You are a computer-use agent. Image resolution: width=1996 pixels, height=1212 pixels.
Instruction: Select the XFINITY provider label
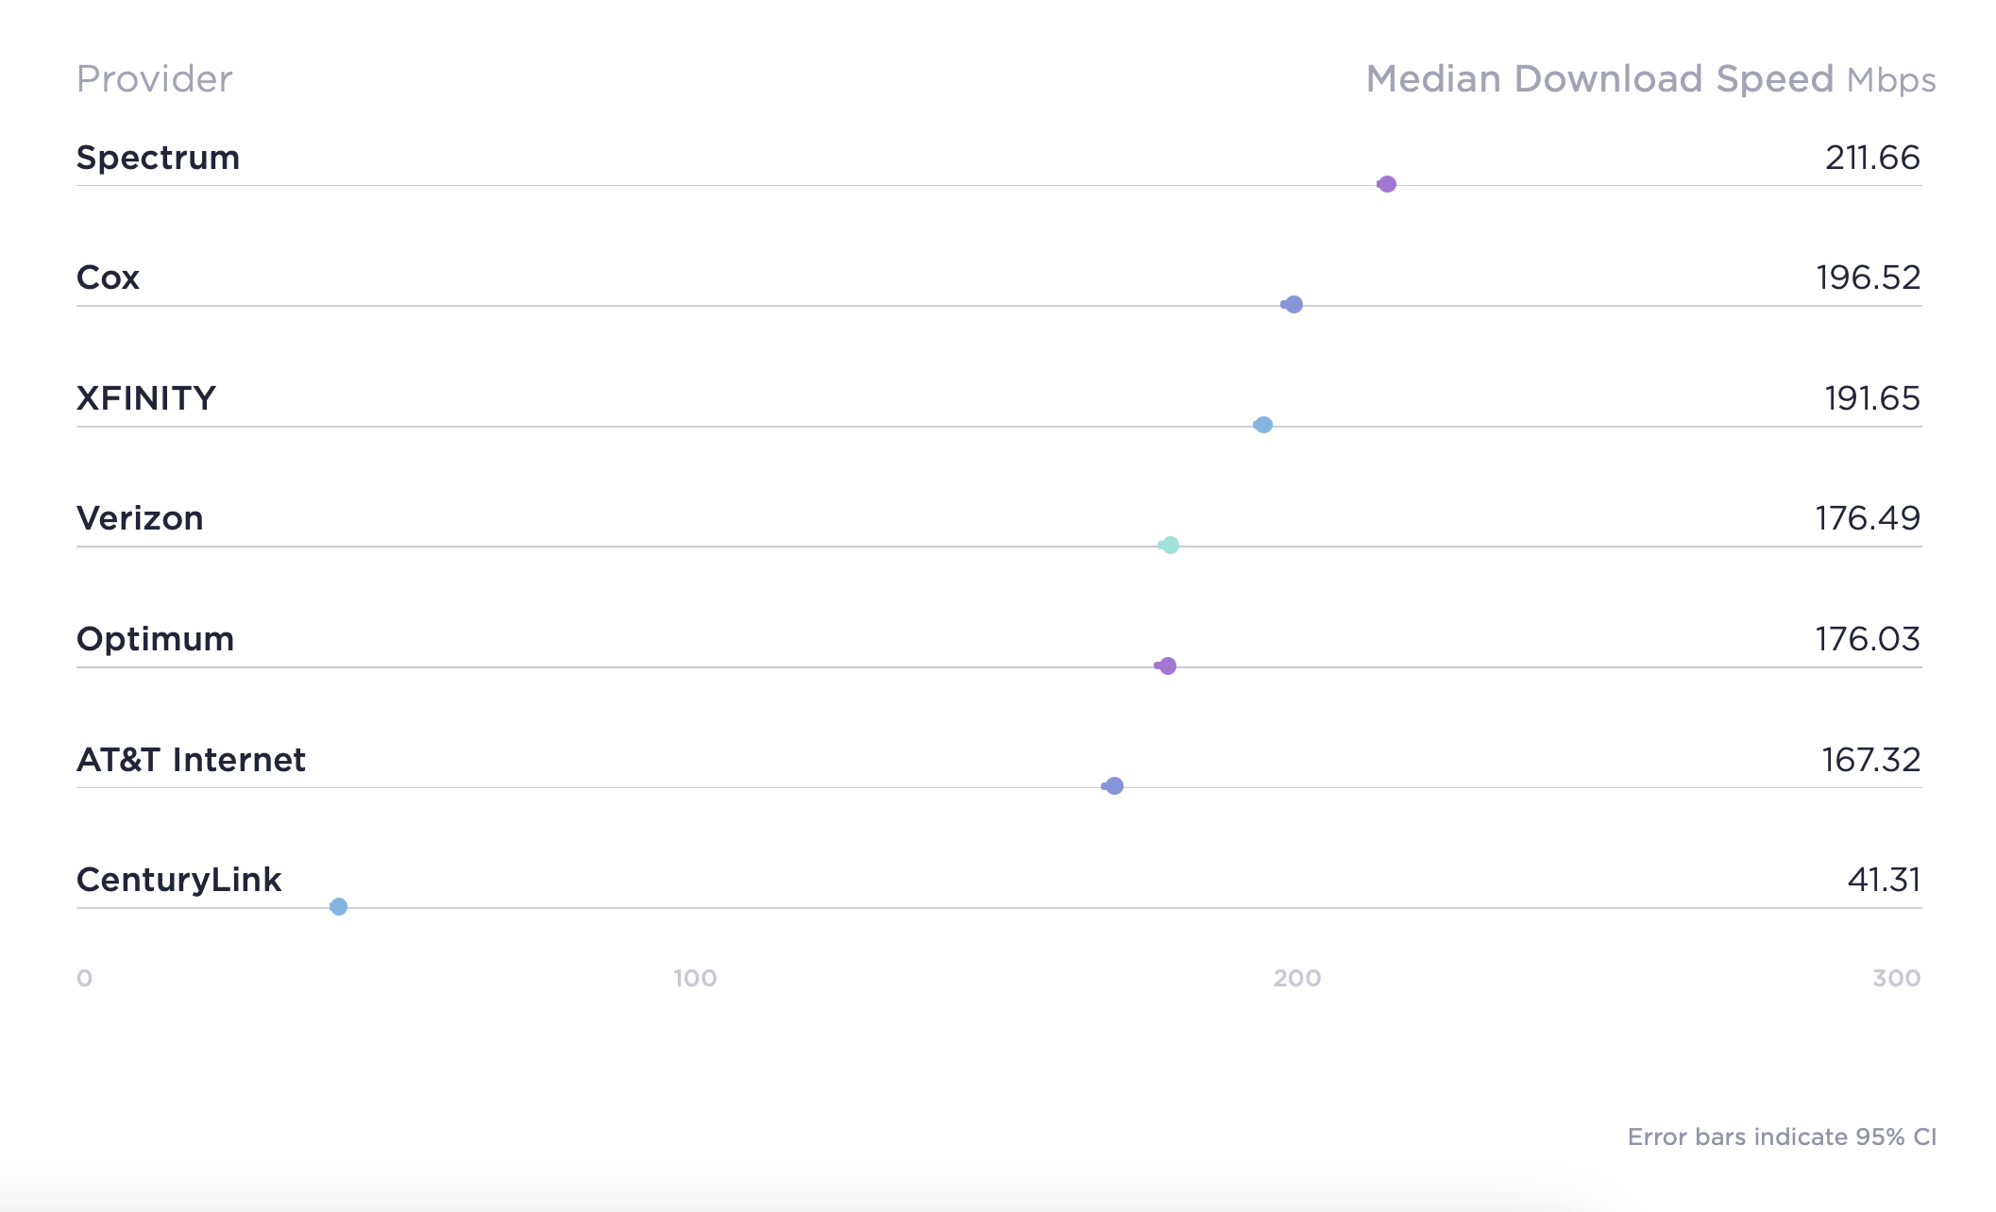click(145, 398)
